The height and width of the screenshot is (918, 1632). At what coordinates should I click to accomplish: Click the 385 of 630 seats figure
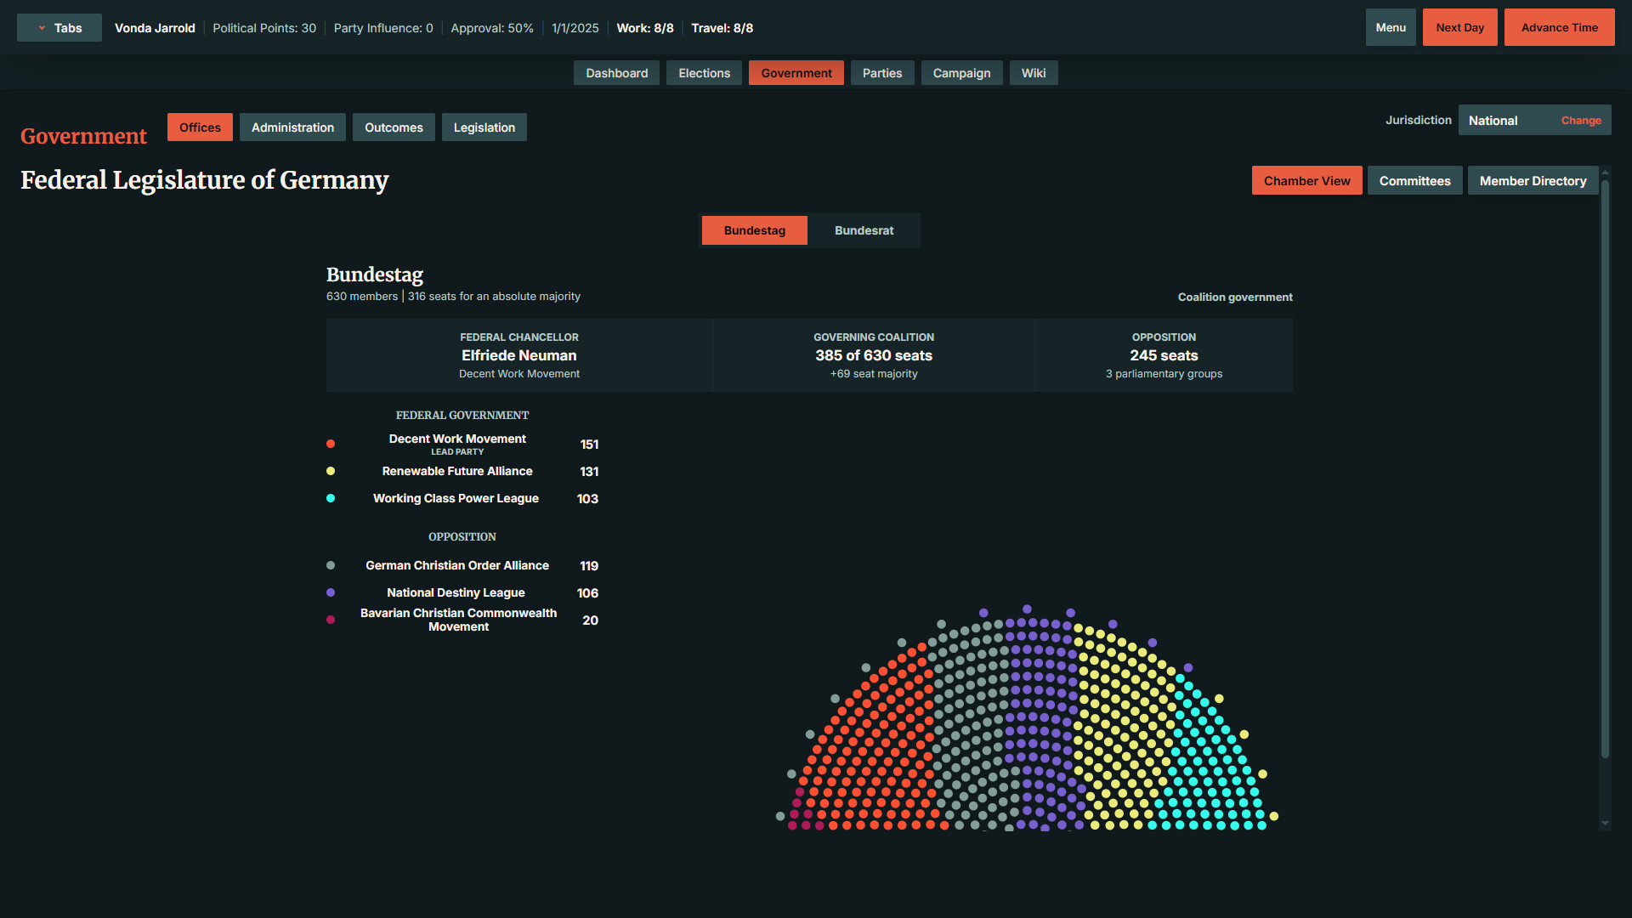point(874,355)
